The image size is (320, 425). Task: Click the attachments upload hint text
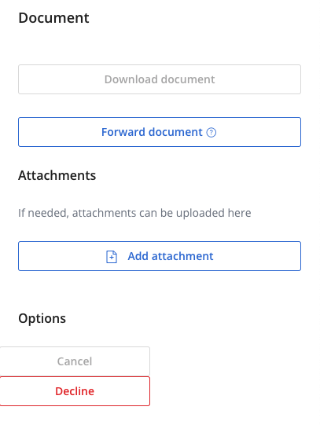click(134, 213)
